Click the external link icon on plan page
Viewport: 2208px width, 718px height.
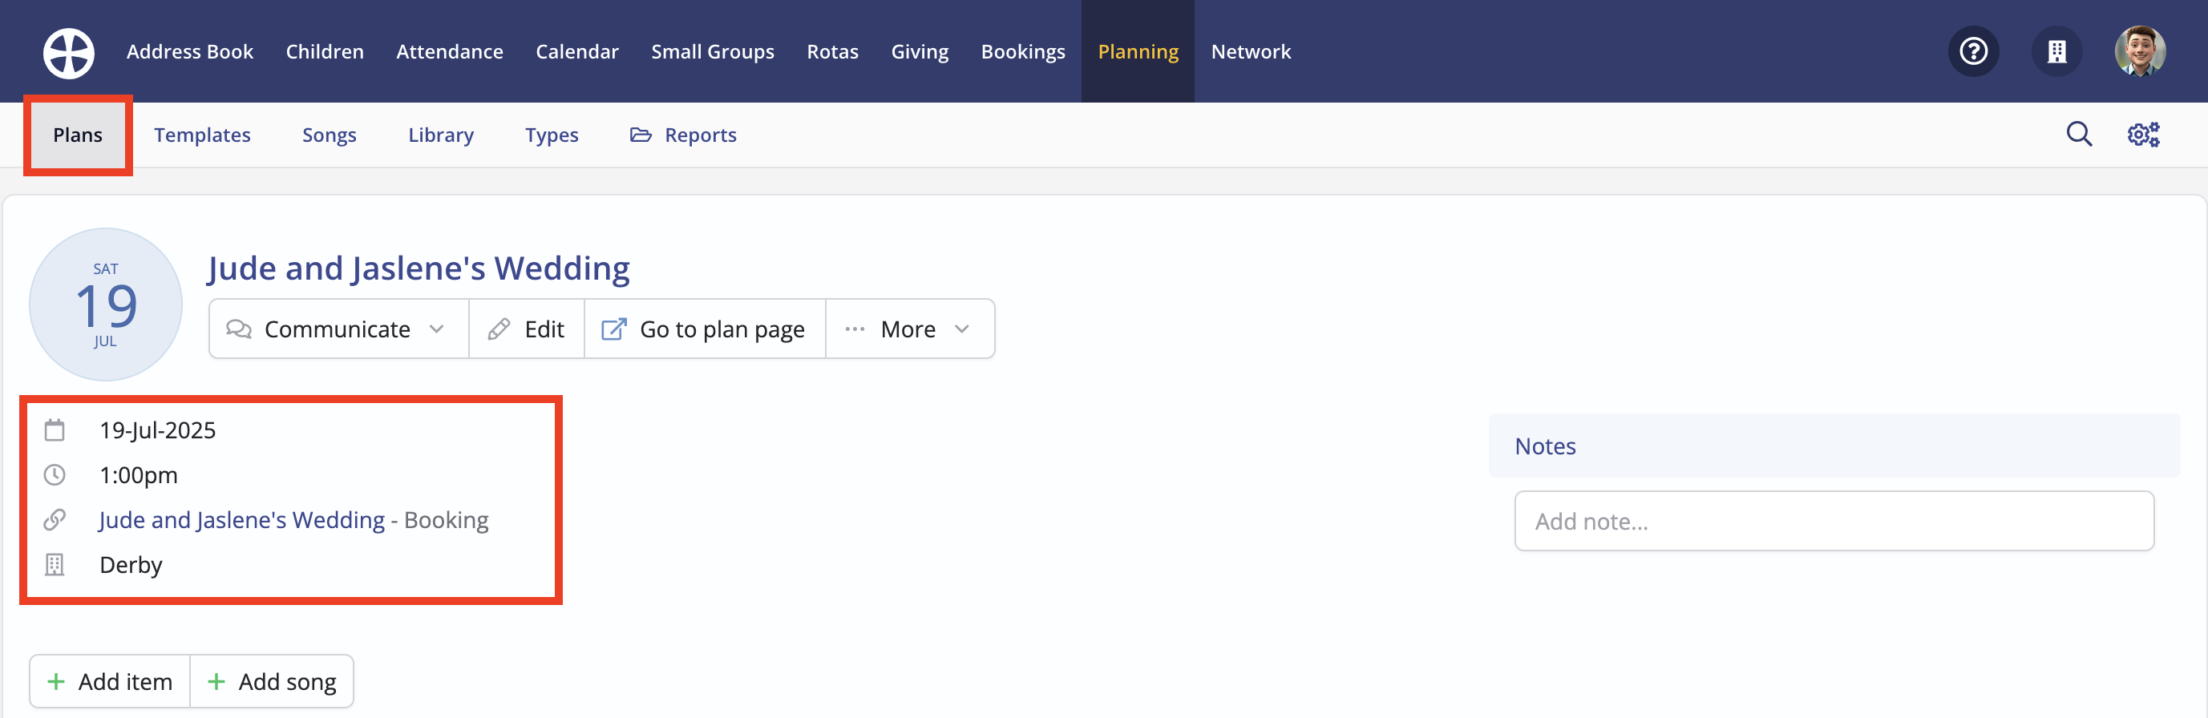[x=613, y=329]
